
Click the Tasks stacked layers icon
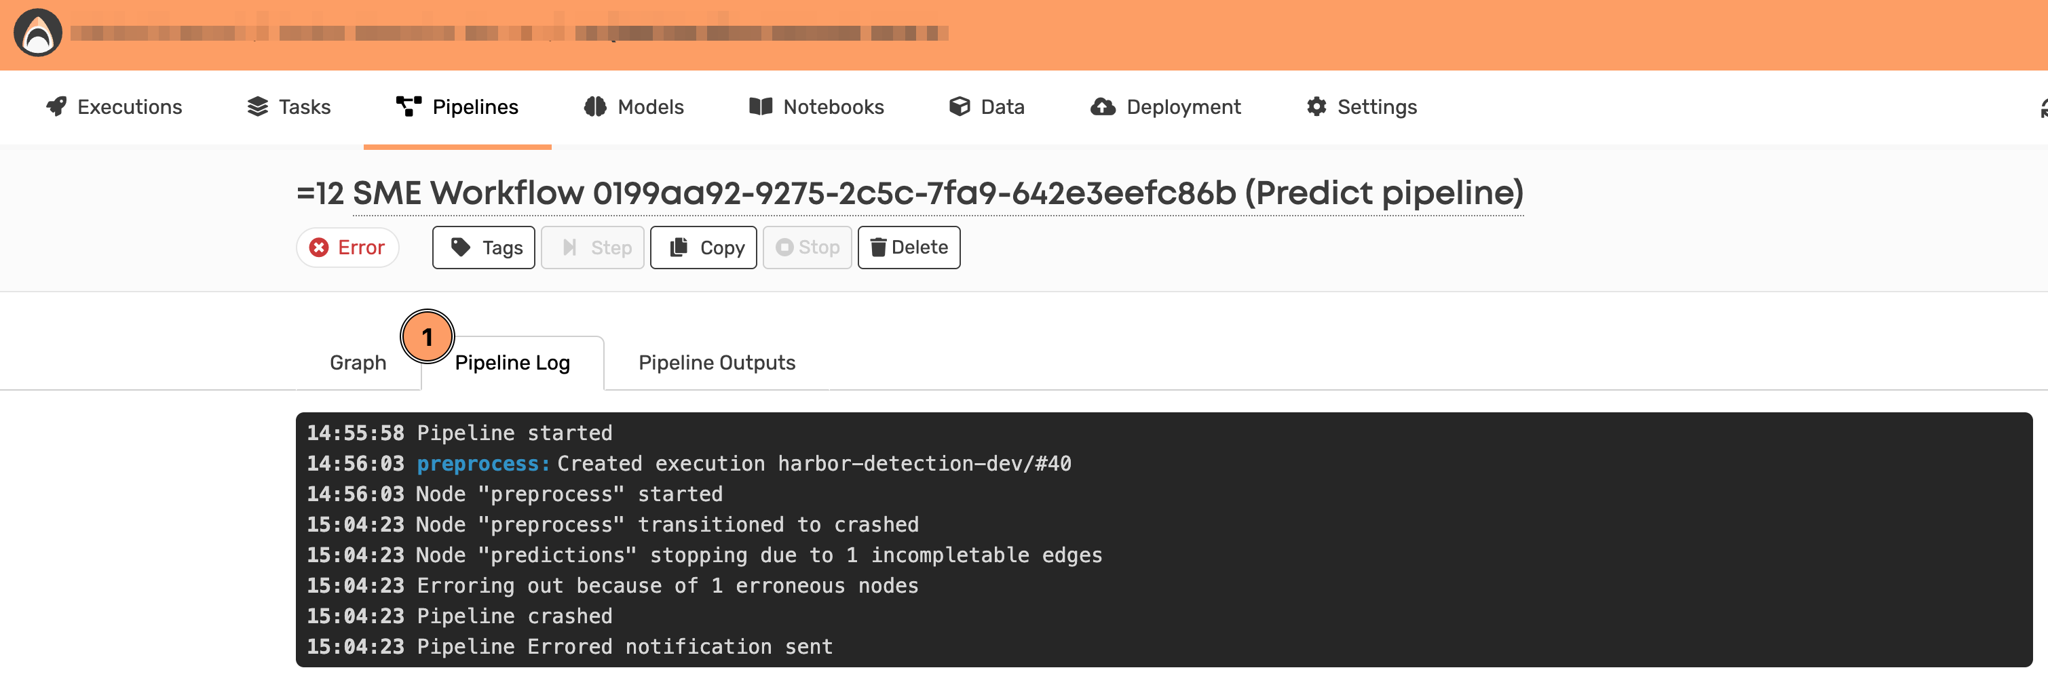coord(258,106)
